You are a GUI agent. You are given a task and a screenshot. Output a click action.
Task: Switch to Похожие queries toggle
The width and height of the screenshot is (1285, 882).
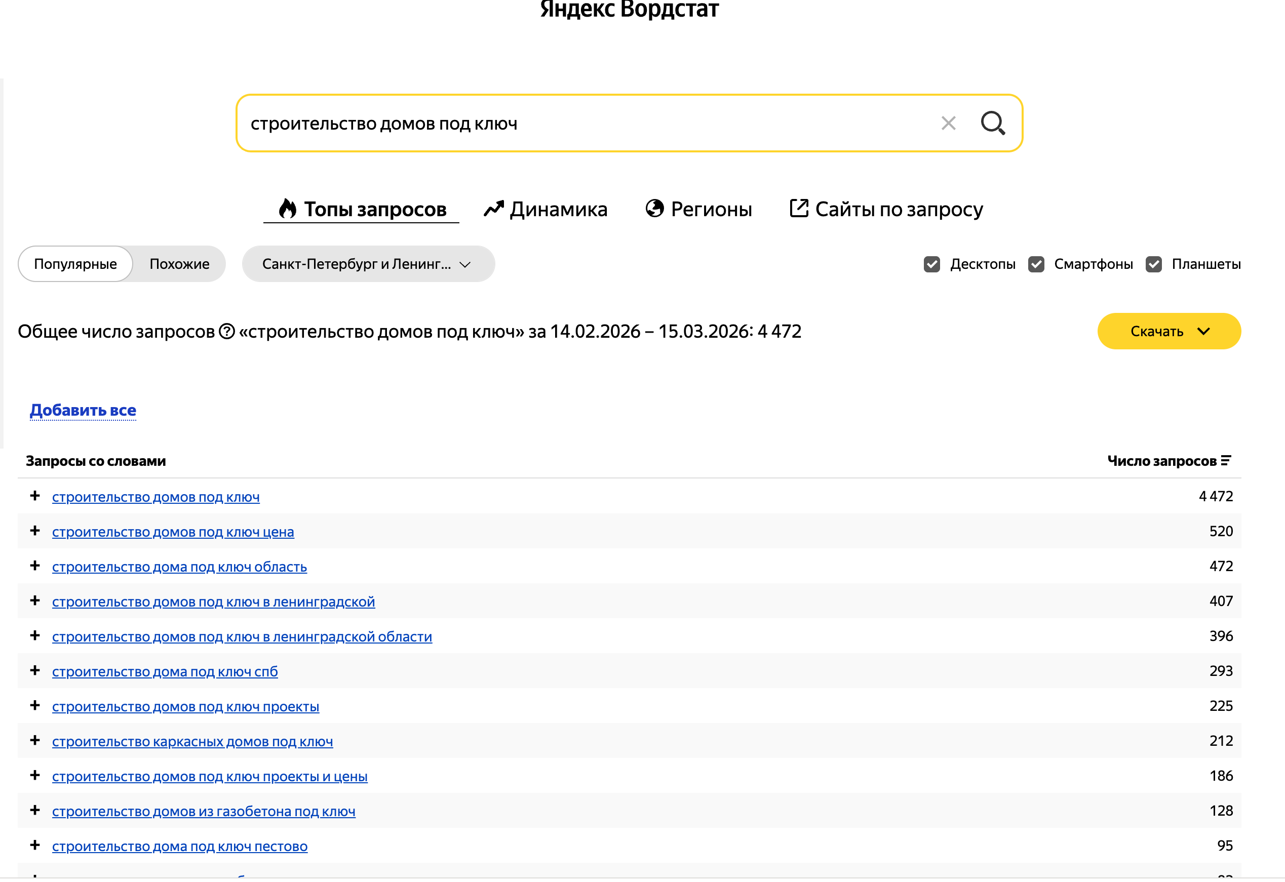click(x=179, y=264)
